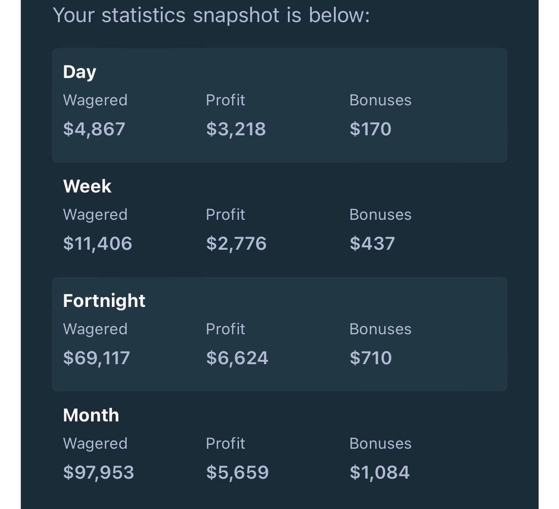Click the Day wagered amount $4,867
Screen dimensions: 559x509
[x=94, y=129]
